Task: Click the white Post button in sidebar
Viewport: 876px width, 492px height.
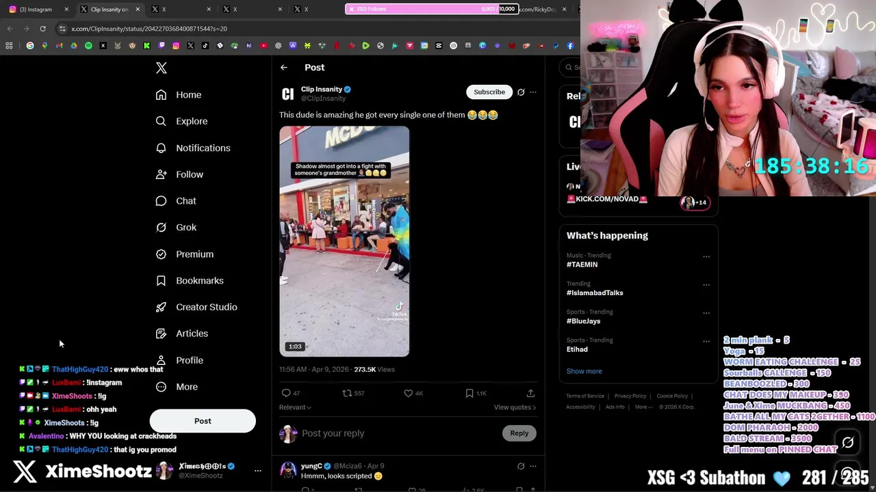Action: [203, 421]
